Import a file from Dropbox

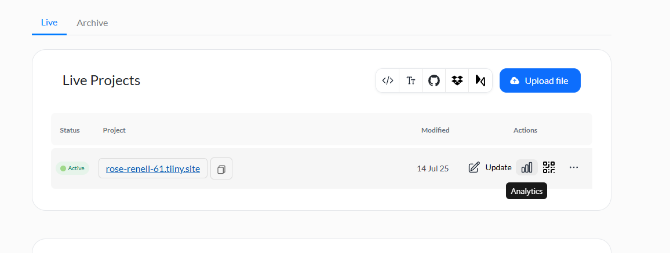click(457, 80)
